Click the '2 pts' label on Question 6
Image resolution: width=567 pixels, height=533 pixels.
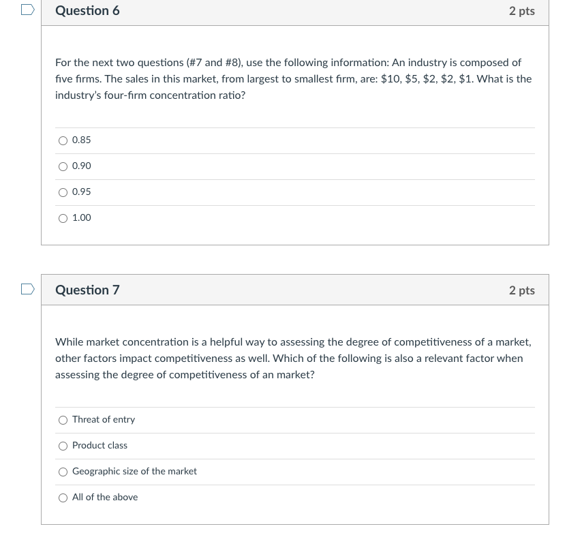pos(521,11)
